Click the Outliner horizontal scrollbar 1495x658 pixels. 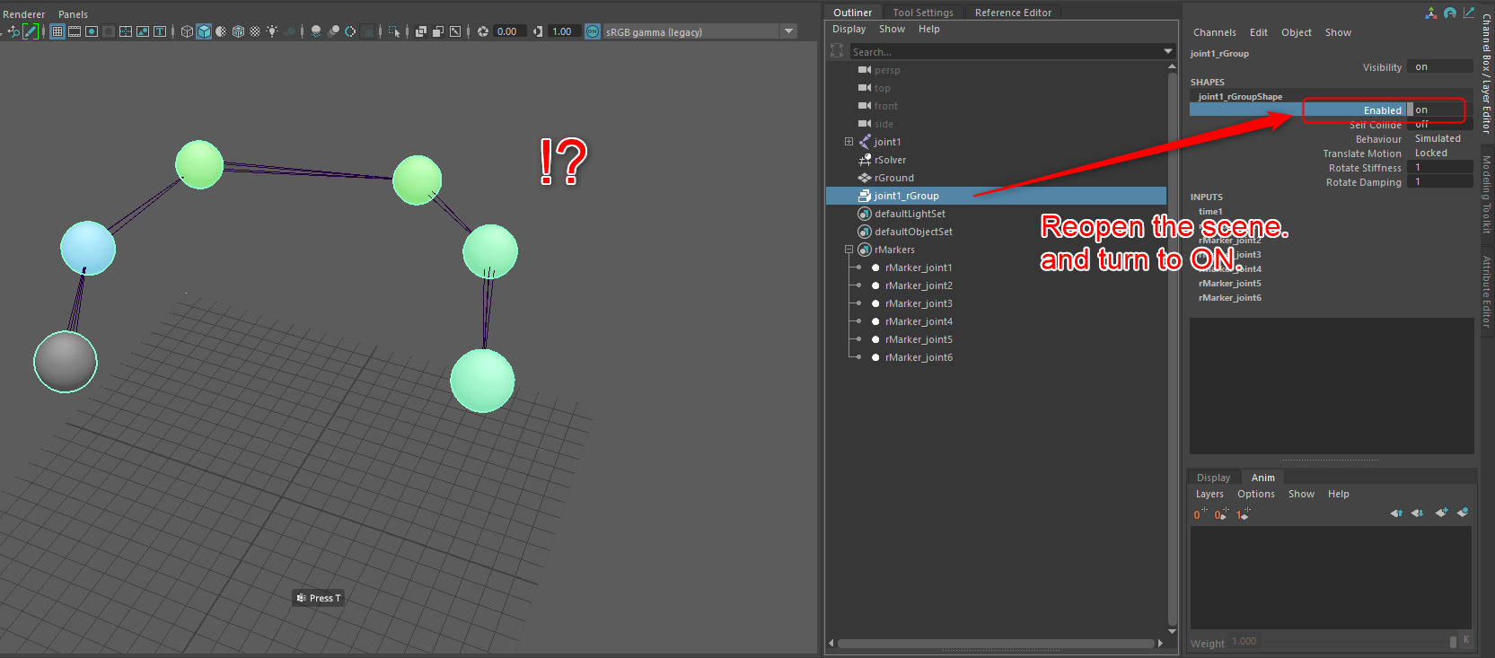[995, 643]
